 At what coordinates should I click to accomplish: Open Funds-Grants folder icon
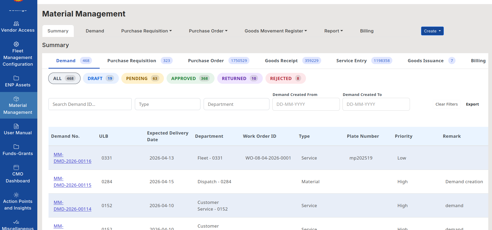(16, 147)
